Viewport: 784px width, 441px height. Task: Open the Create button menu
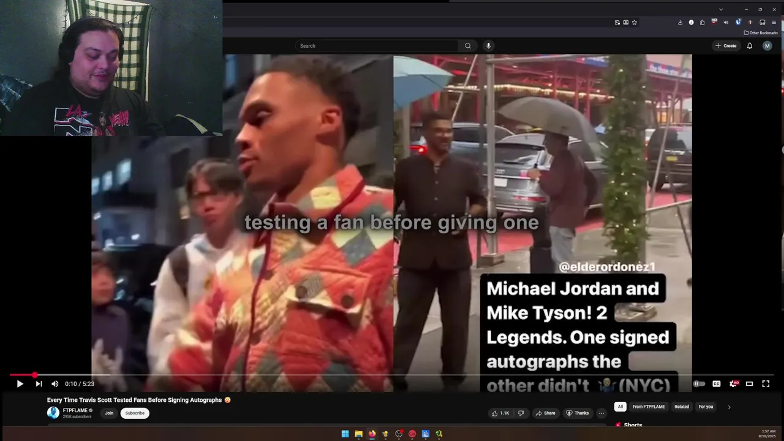point(726,46)
